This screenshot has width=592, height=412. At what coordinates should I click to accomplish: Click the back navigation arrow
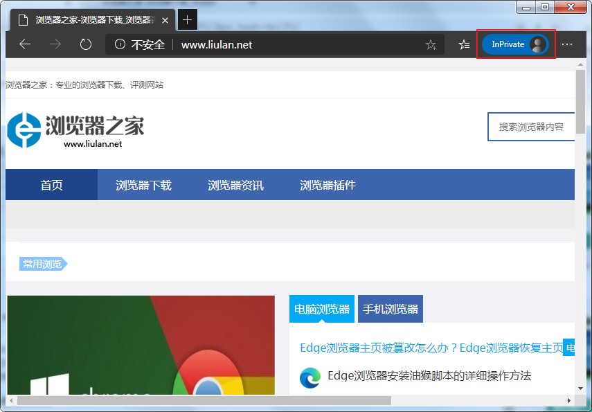coord(25,44)
